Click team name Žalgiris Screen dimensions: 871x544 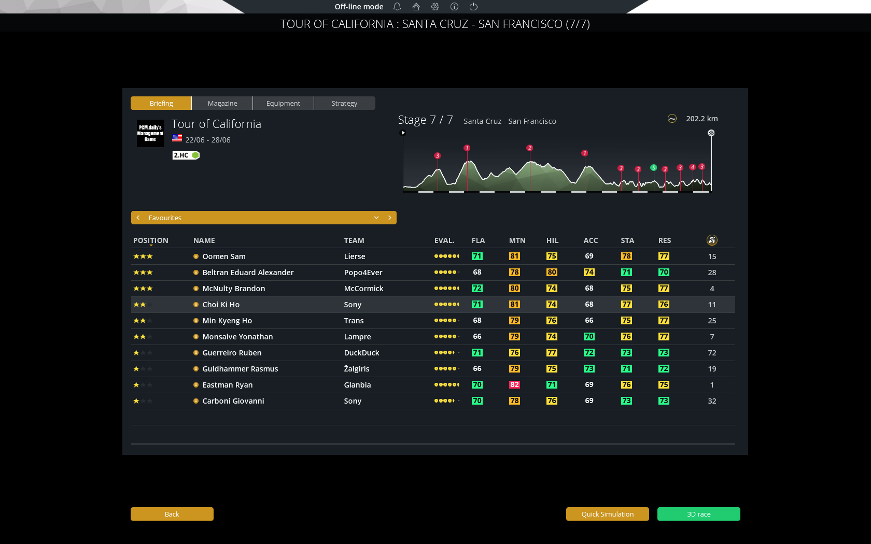point(357,369)
